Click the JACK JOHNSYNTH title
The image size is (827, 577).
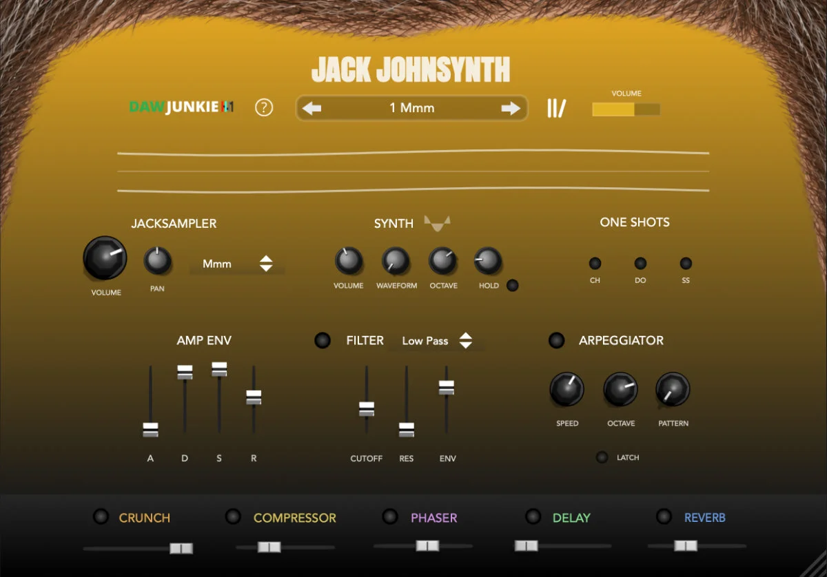click(x=411, y=70)
